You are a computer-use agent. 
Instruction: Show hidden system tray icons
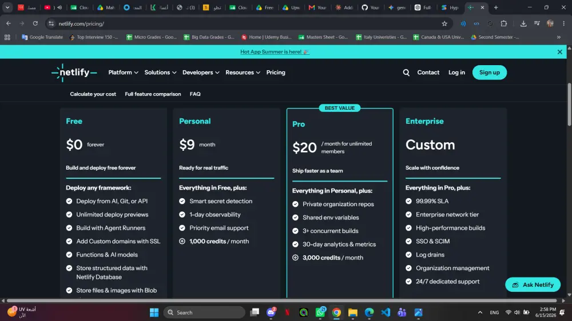(x=480, y=312)
